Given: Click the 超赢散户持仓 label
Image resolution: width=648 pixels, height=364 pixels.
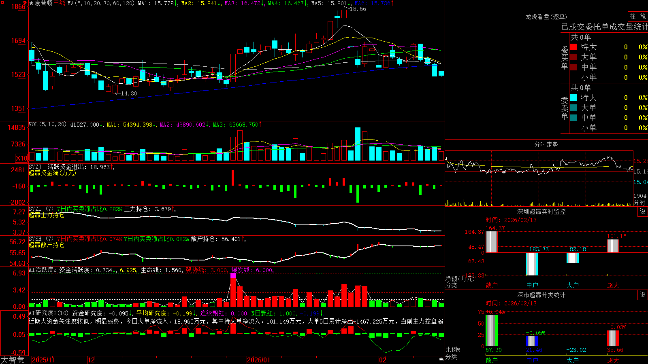Looking at the screenshot, I should [47, 245].
